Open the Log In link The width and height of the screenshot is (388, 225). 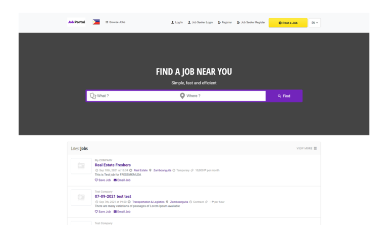177,23
